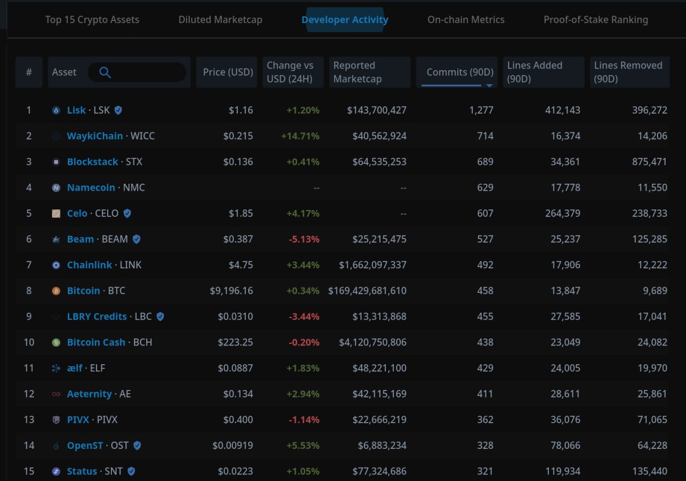Image resolution: width=686 pixels, height=481 pixels.
Task: Open the Beam asset link
Action: [x=80, y=239]
